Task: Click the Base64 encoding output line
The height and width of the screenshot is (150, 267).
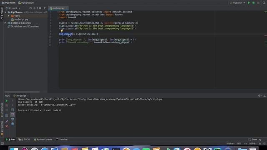Action: (x=47, y=105)
